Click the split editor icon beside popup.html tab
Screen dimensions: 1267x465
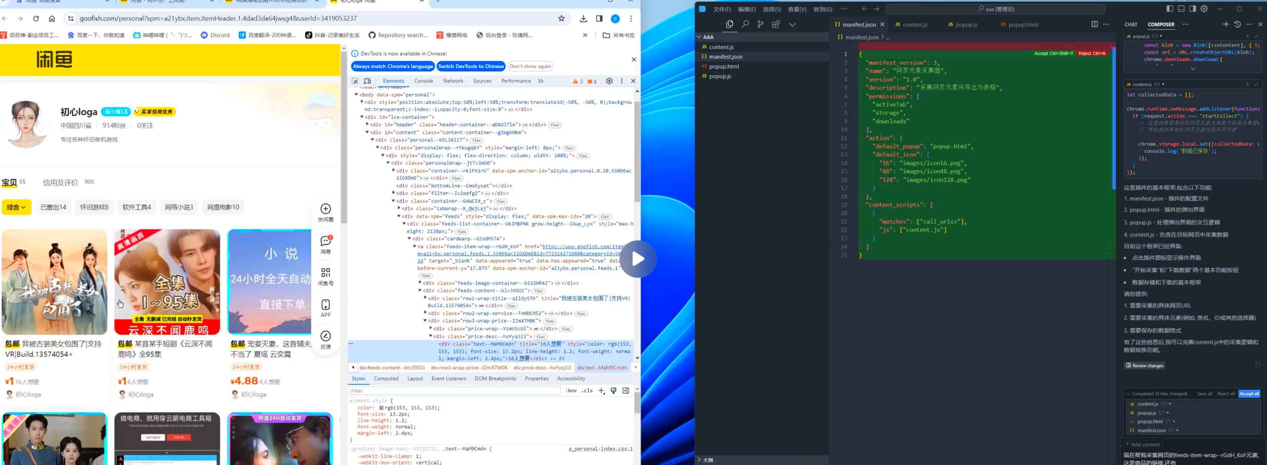pos(1095,24)
